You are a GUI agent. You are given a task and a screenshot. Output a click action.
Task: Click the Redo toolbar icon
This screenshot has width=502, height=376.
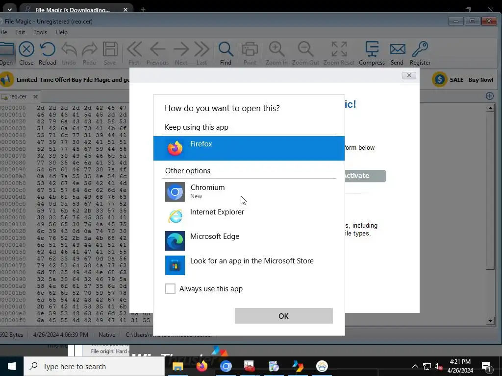point(89,53)
